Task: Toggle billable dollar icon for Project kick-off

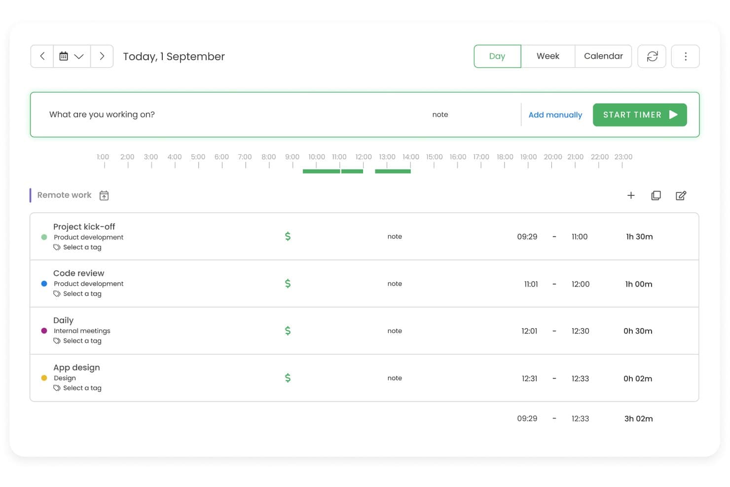Action: point(288,236)
